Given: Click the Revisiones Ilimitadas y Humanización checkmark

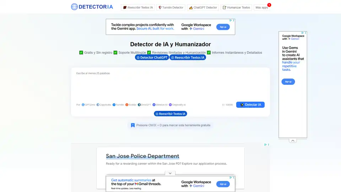Looking at the screenshot, I should click(x=149, y=53).
